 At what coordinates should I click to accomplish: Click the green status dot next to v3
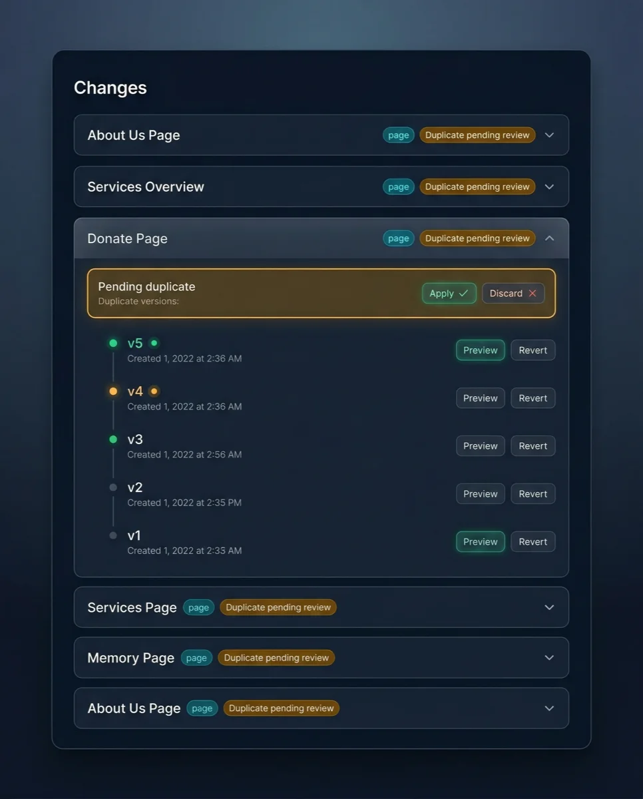pyautogui.click(x=113, y=439)
